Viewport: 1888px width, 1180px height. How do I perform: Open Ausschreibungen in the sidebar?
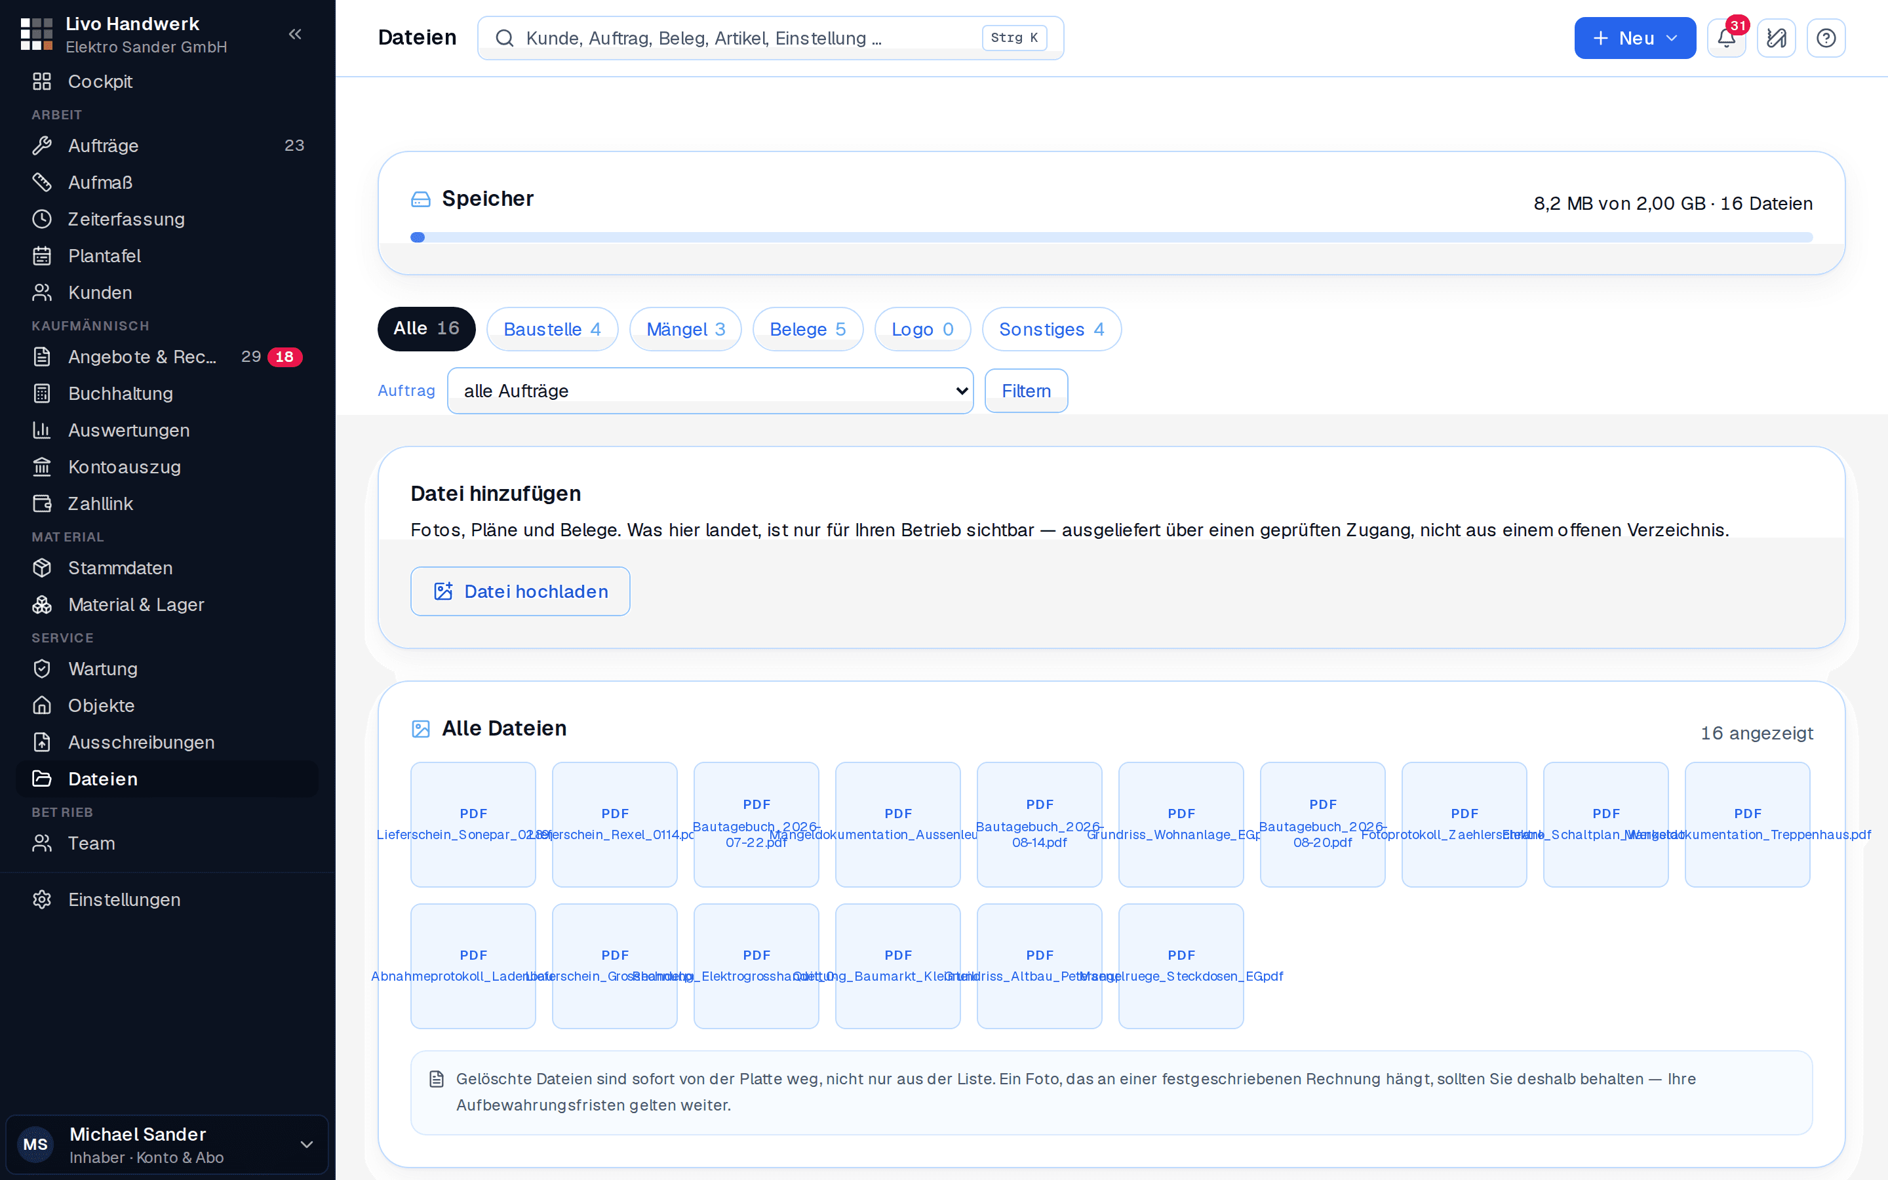click(167, 741)
